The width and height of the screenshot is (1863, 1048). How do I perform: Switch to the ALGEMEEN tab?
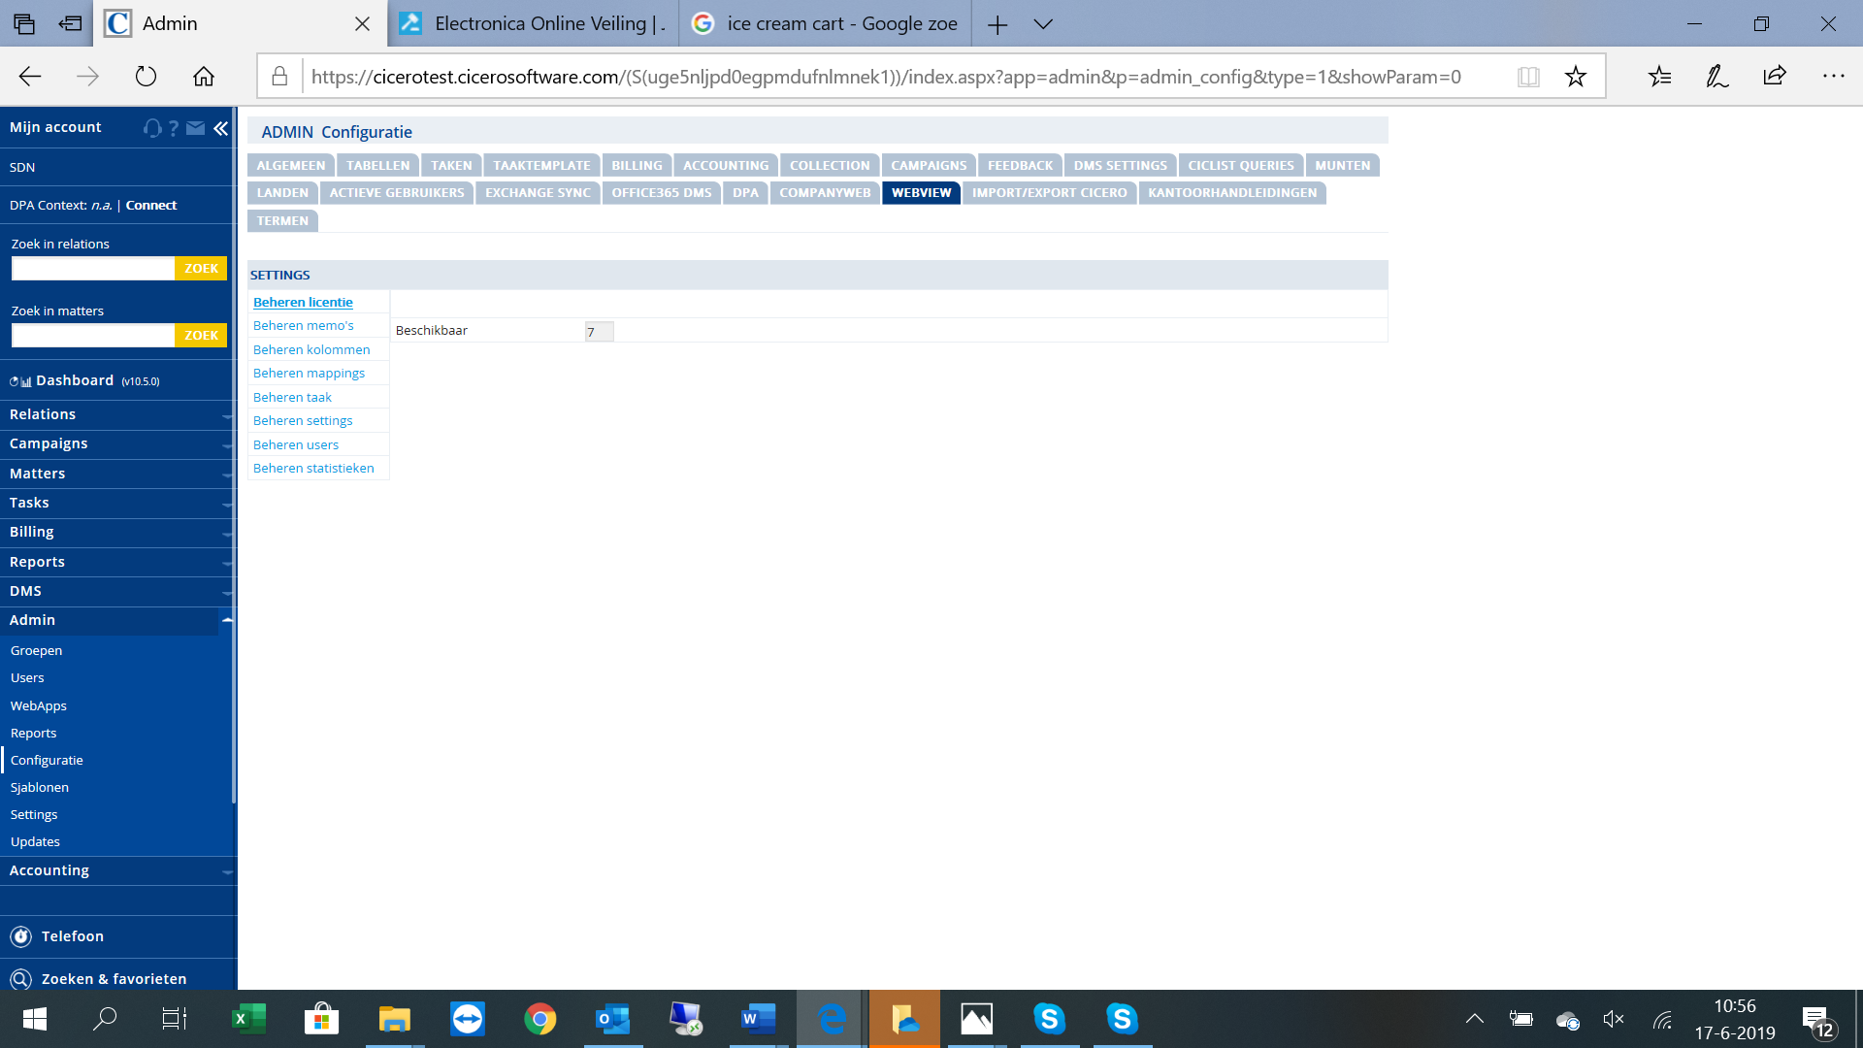[291, 166]
